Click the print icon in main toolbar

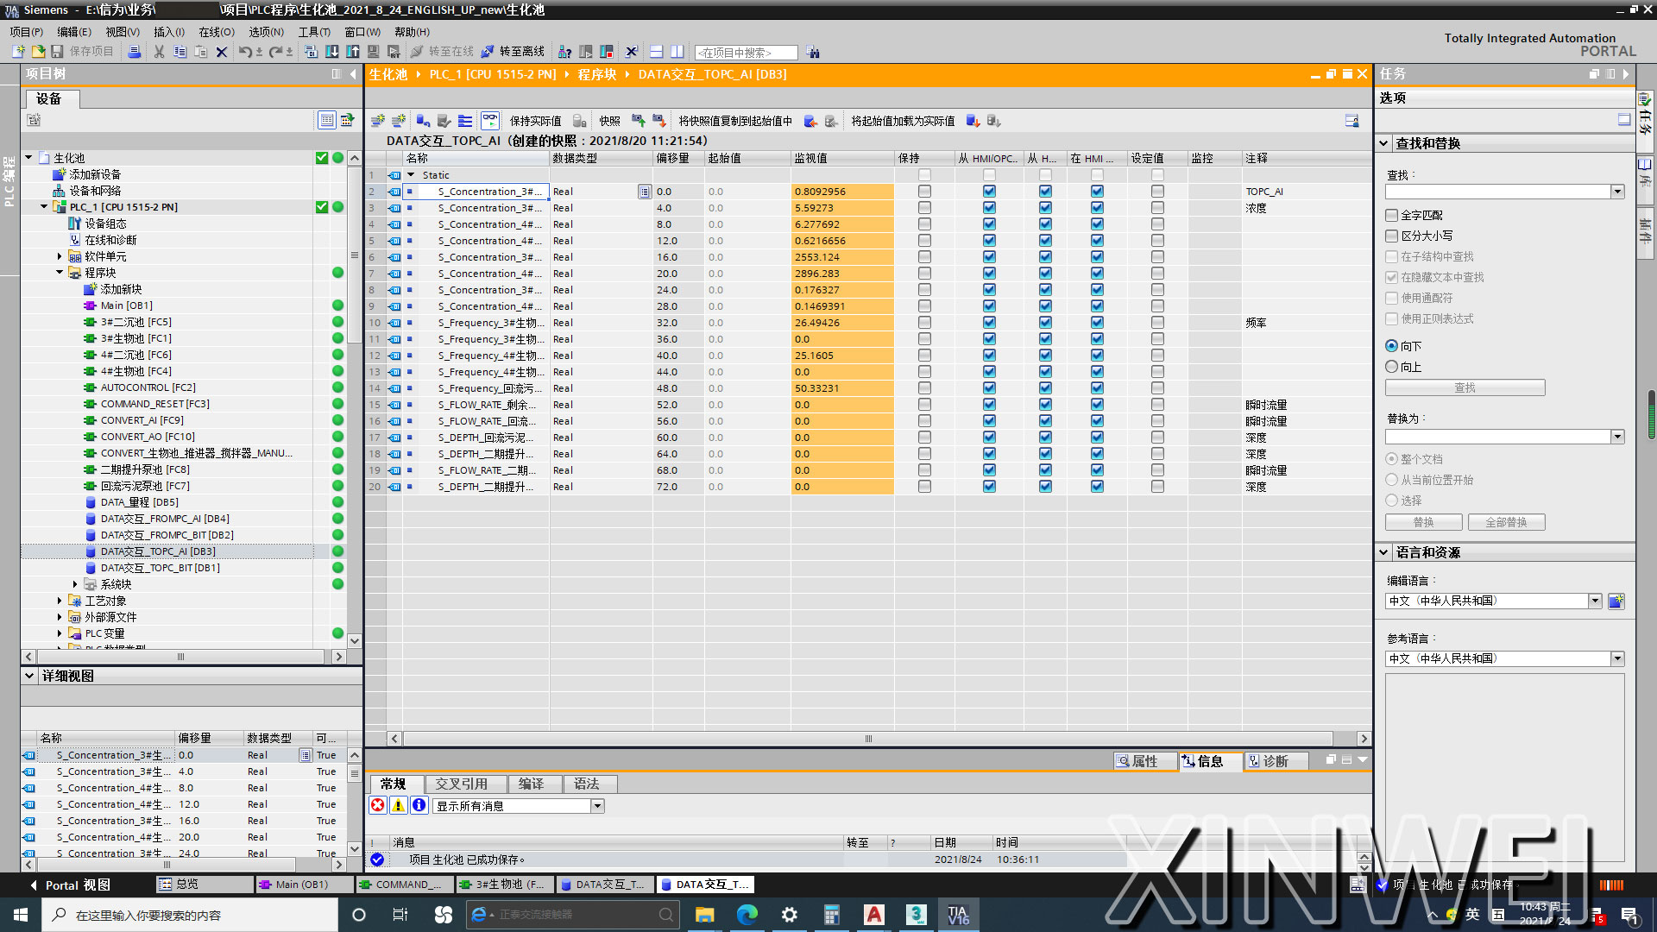coord(134,52)
